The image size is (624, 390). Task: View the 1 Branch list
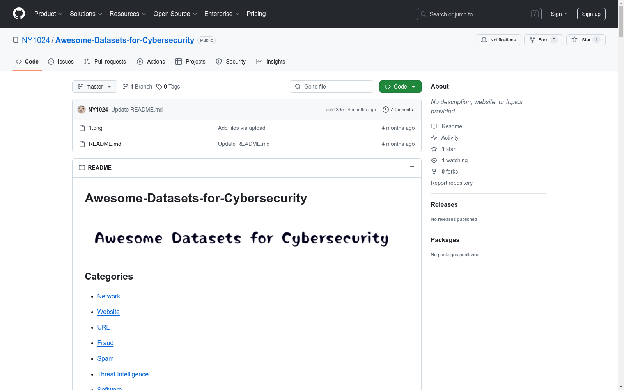(137, 87)
